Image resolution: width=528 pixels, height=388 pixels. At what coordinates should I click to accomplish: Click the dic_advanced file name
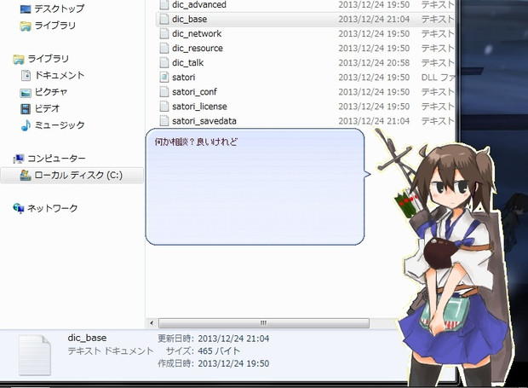199,5
